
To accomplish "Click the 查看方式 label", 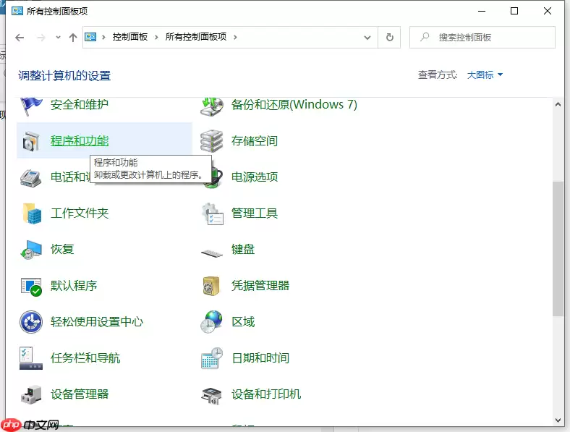I will [438, 75].
